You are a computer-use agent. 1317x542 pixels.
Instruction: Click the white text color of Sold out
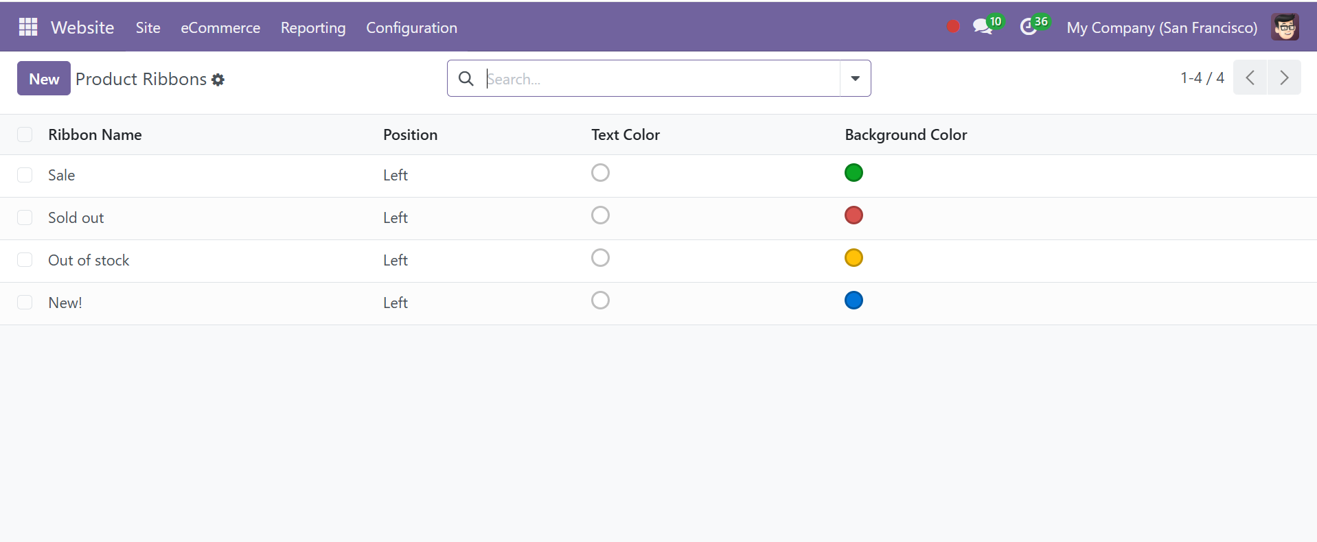pos(600,215)
